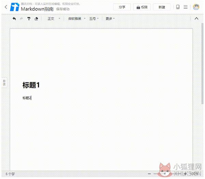Screen dimensions: 205x179
Task: Click the 新建 button
Action: pos(162,7)
